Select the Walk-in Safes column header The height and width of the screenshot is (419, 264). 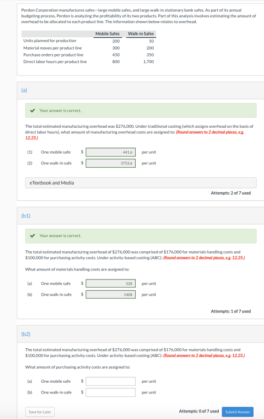point(141,33)
